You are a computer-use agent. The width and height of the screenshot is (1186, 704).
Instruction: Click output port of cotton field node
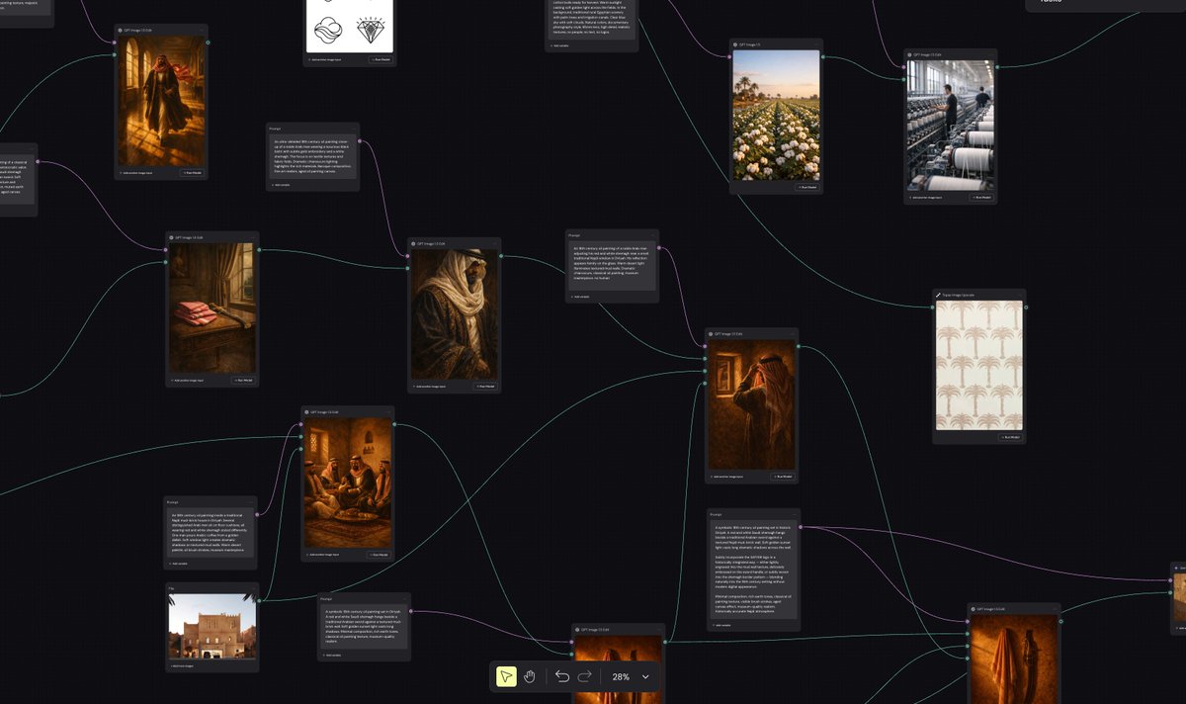pyautogui.click(x=823, y=57)
